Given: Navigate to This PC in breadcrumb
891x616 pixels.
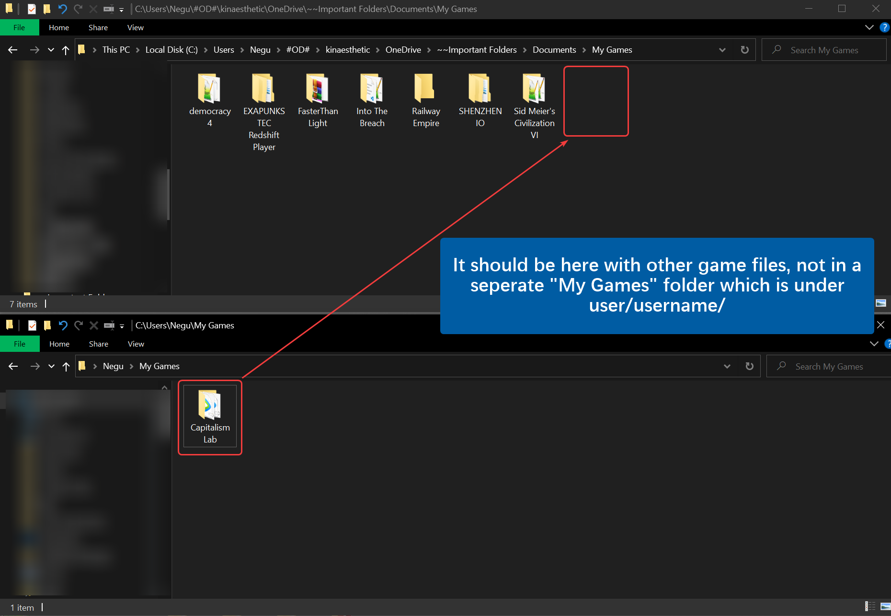Looking at the screenshot, I should coord(116,50).
